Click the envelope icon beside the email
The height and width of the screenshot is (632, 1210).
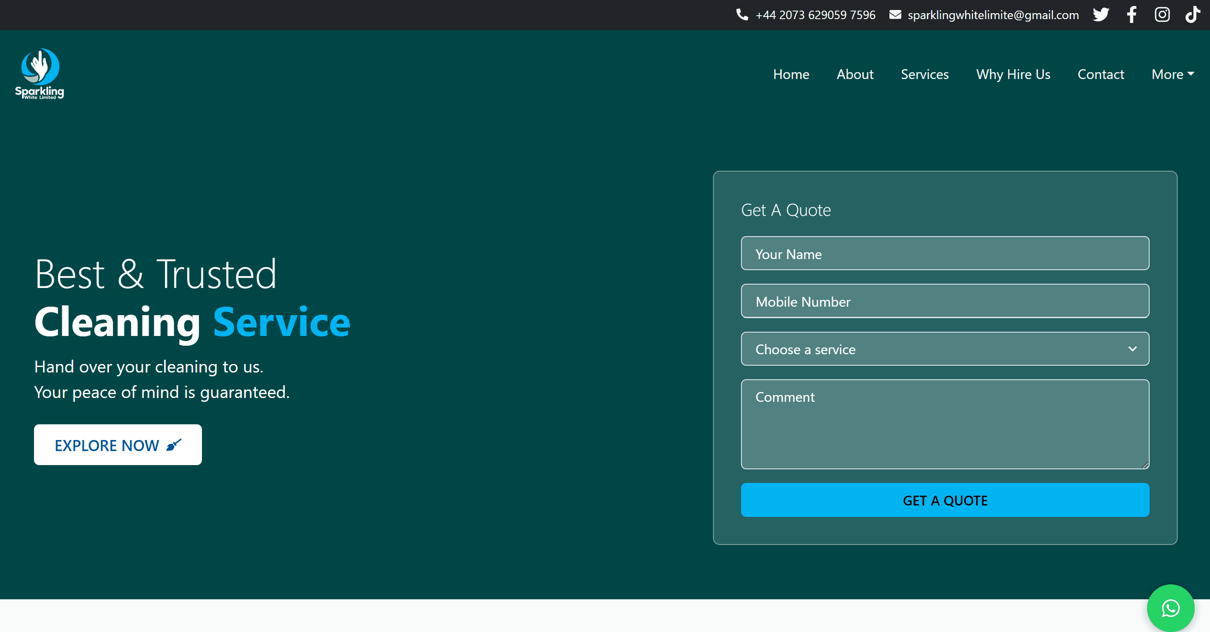tap(896, 14)
